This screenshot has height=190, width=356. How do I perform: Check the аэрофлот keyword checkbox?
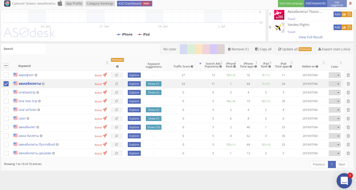click(x=6, y=75)
